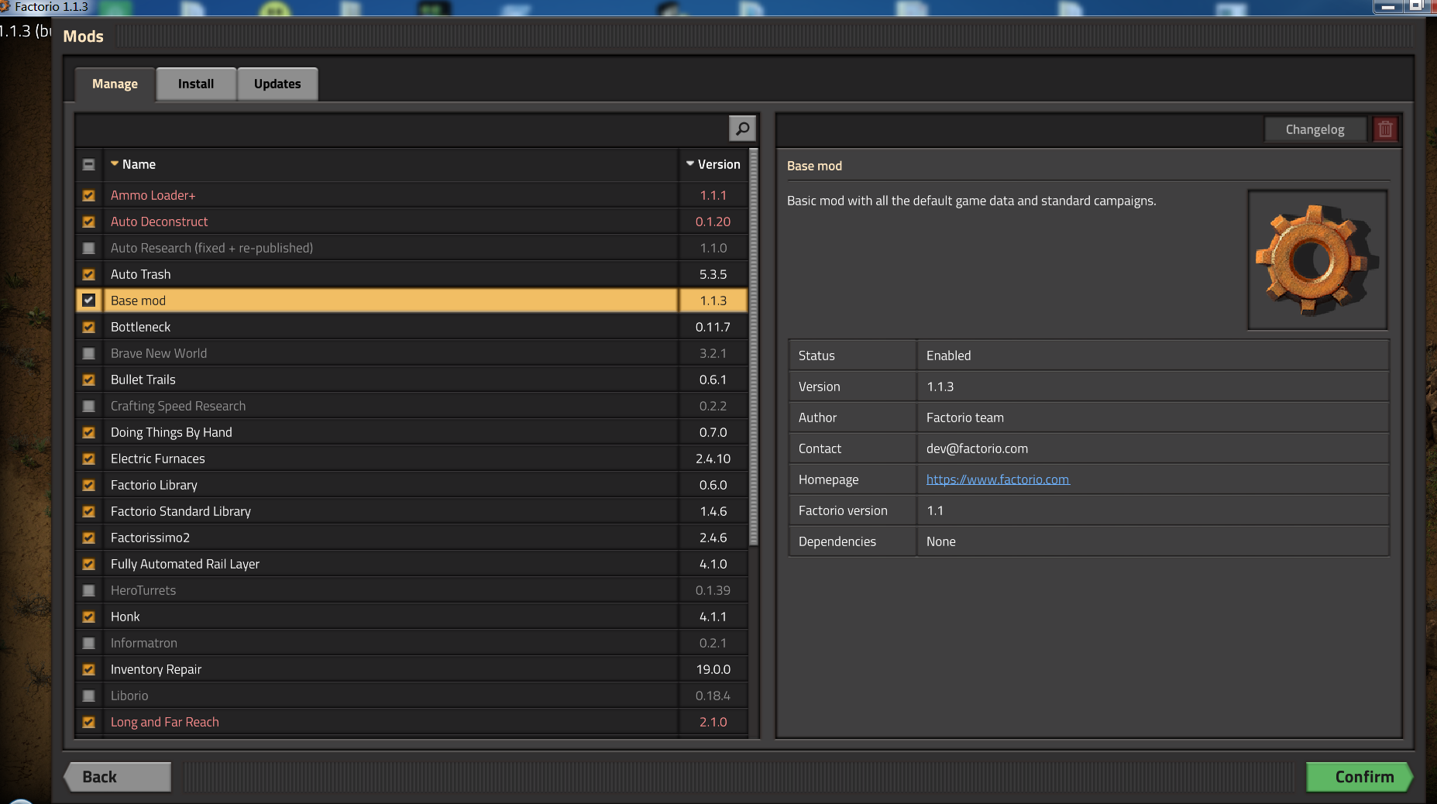Screen dimensions: 1437x804
Task: Disable the Ammo Loader+ mod checkbox
Action: click(x=89, y=195)
